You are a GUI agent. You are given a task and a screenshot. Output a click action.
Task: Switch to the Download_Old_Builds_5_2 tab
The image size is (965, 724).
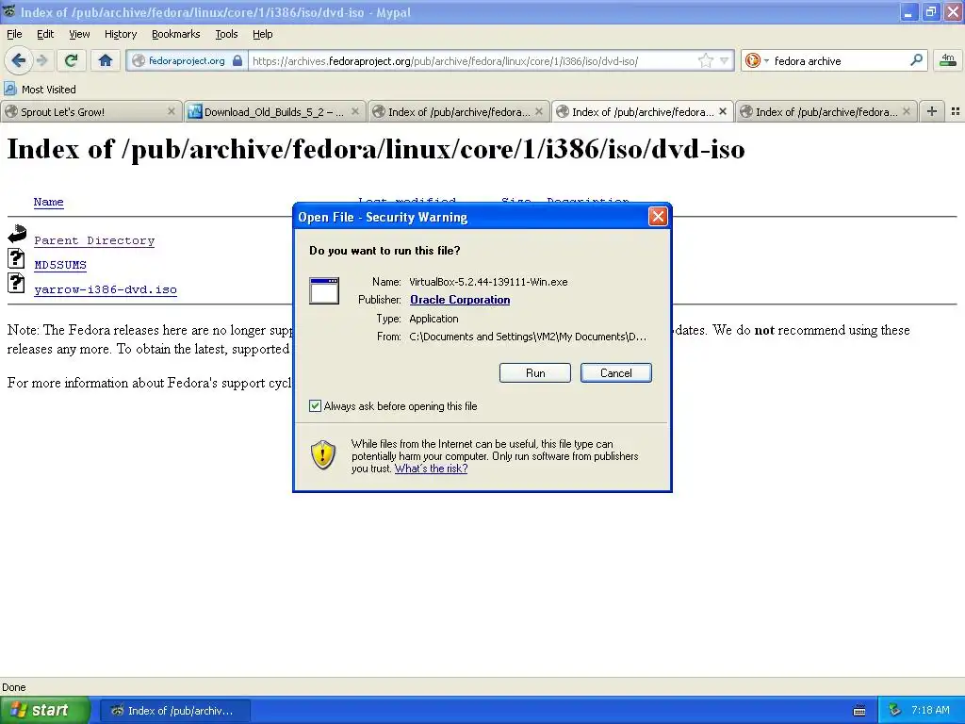[x=274, y=111]
